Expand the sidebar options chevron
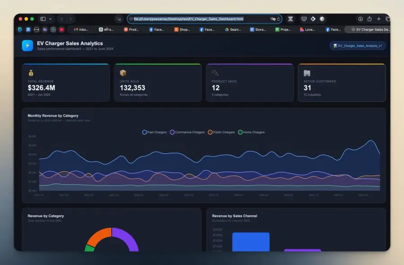The width and height of the screenshot is (404, 265). [x=50, y=19]
